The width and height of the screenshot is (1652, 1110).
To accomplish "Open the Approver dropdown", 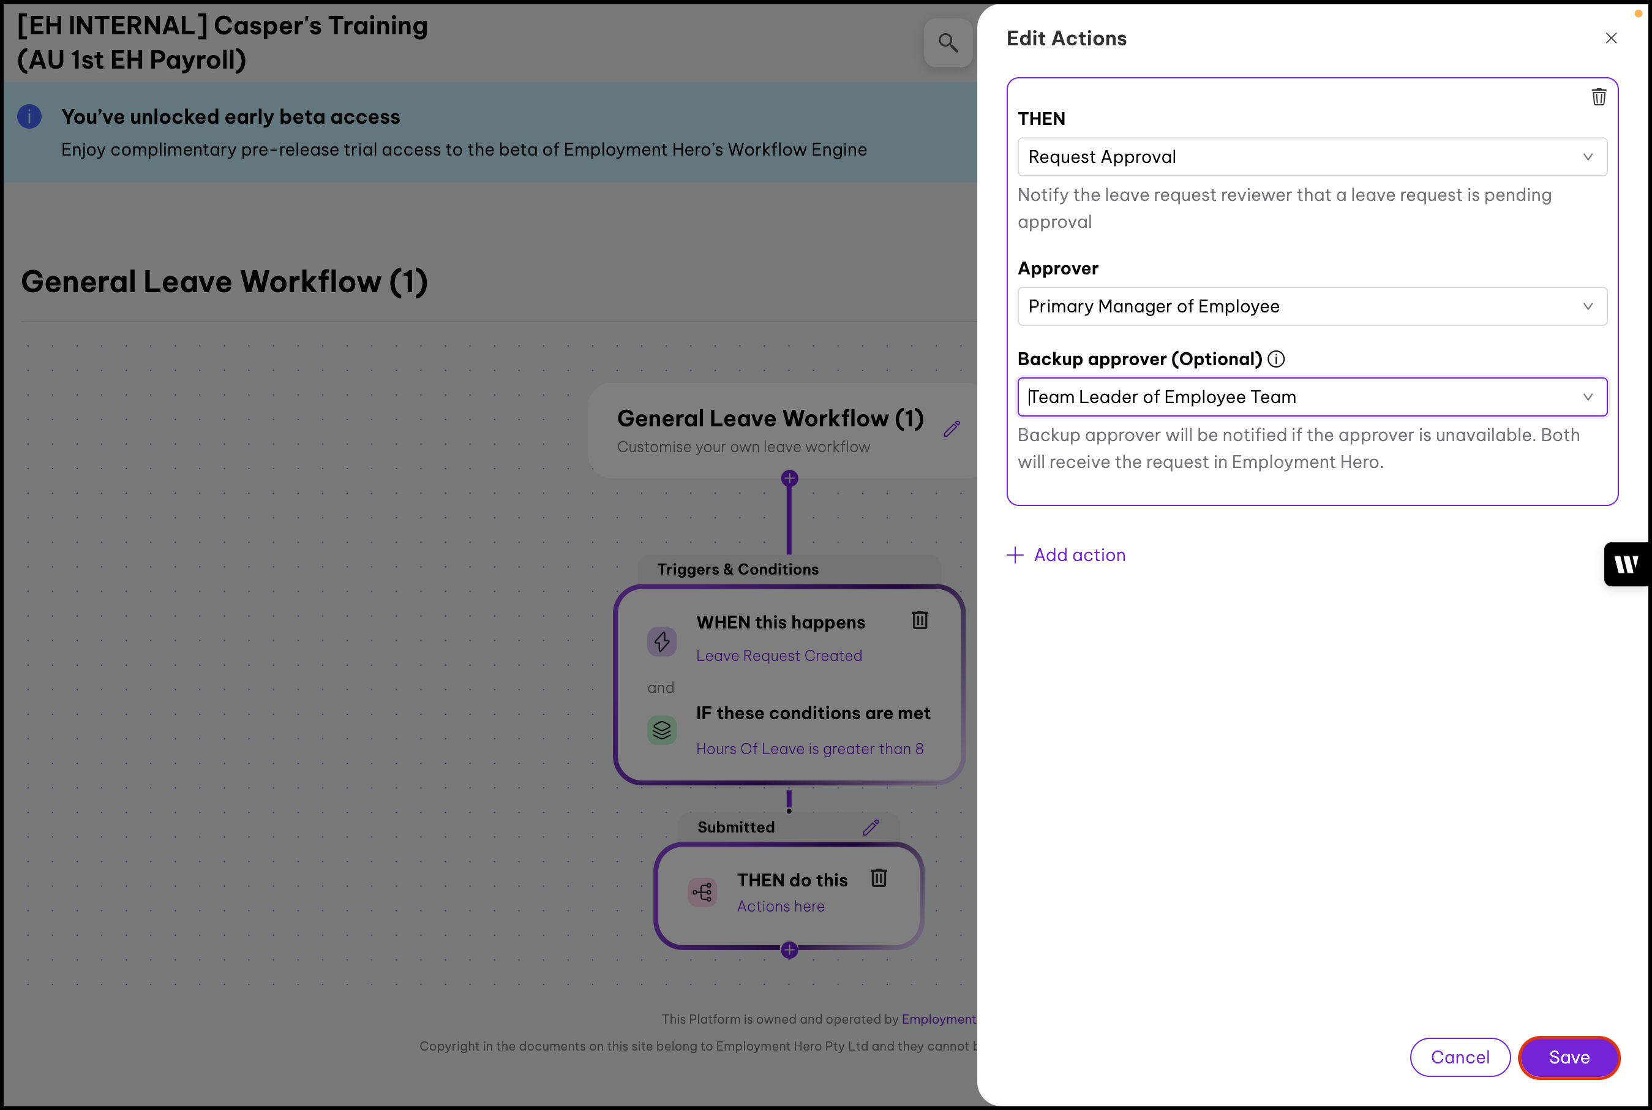I will pyautogui.click(x=1312, y=306).
